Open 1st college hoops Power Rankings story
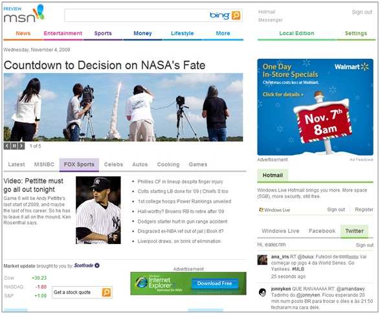 click(x=184, y=201)
